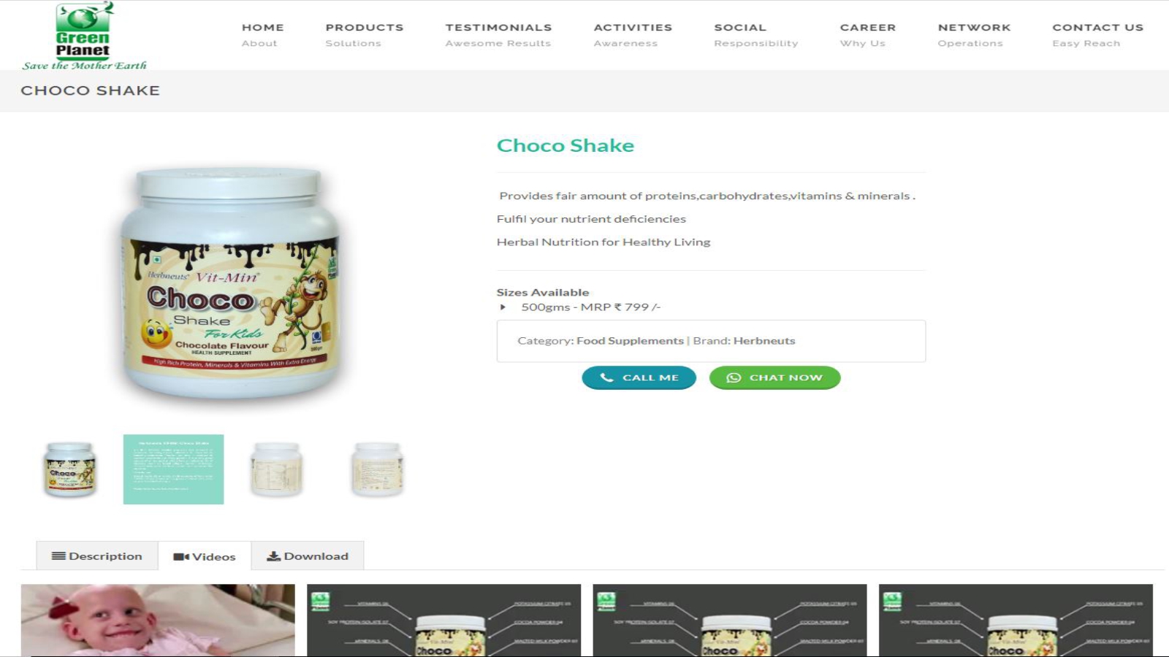The height and width of the screenshot is (657, 1169).
Task: Open the smiling baby video thumbnail
Action: (x=158, y=620)
